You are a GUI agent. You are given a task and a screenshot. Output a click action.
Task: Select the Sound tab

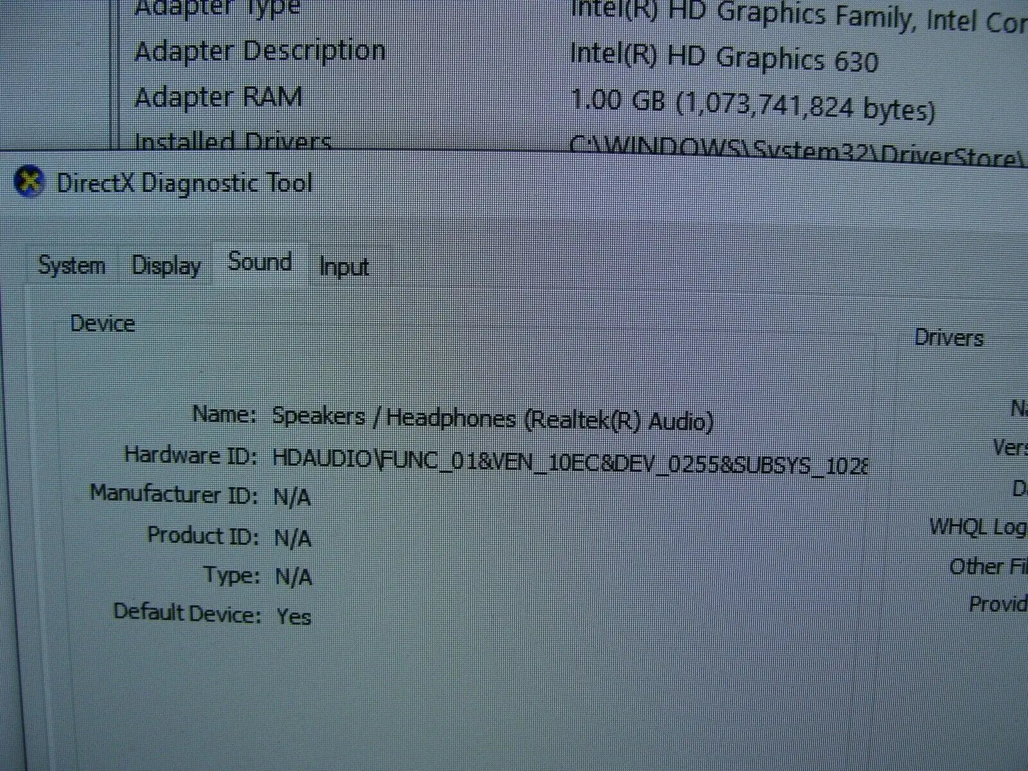[260, 262]
